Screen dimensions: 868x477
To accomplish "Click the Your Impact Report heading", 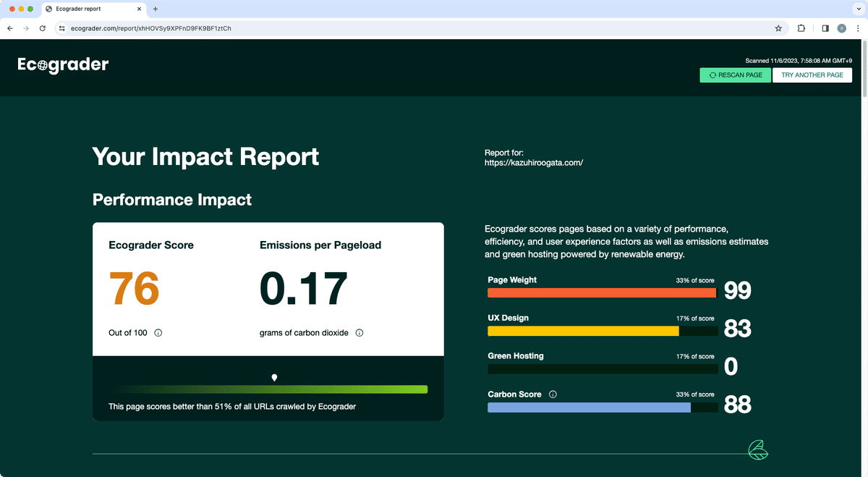I will [206, 157].
